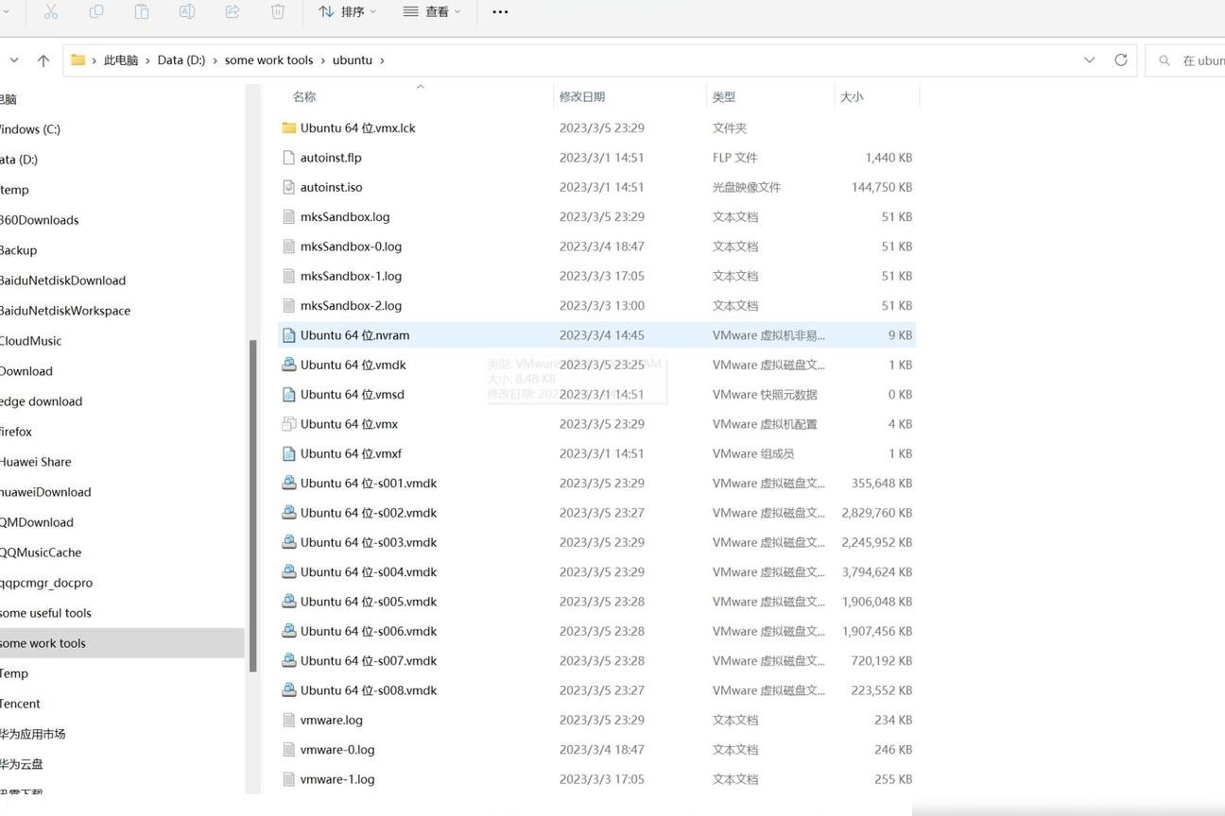Select file name Ubuntu 64 位-s008.vmdk
The height and width of the screenshot is (816, 1225).
[x=369, y=690]
